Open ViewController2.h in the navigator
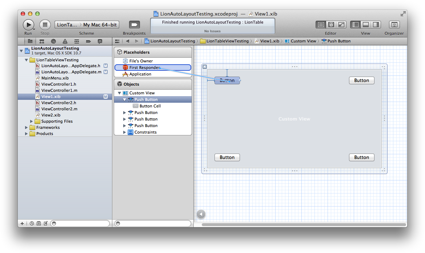425x253 pixels. (x=65, y=103)
